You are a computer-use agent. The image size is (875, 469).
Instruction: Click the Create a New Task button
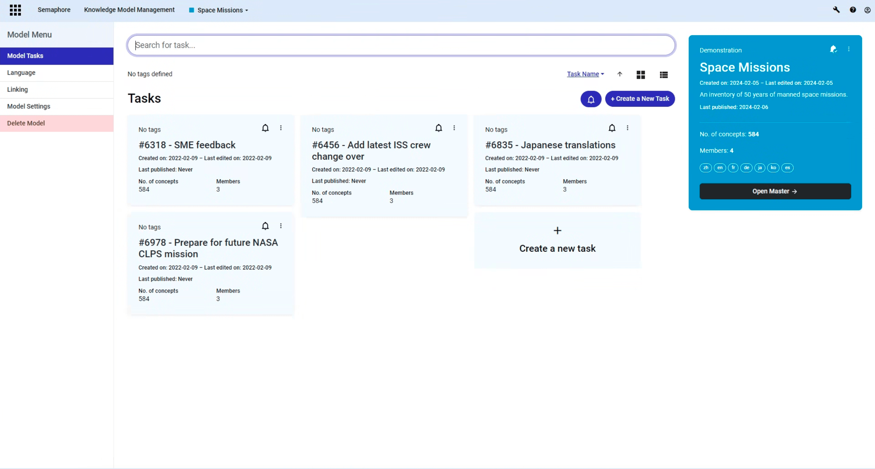click(640, 99)
